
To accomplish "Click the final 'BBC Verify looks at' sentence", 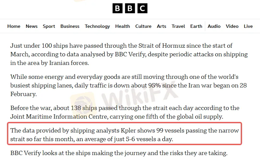I will click(119, 153).
